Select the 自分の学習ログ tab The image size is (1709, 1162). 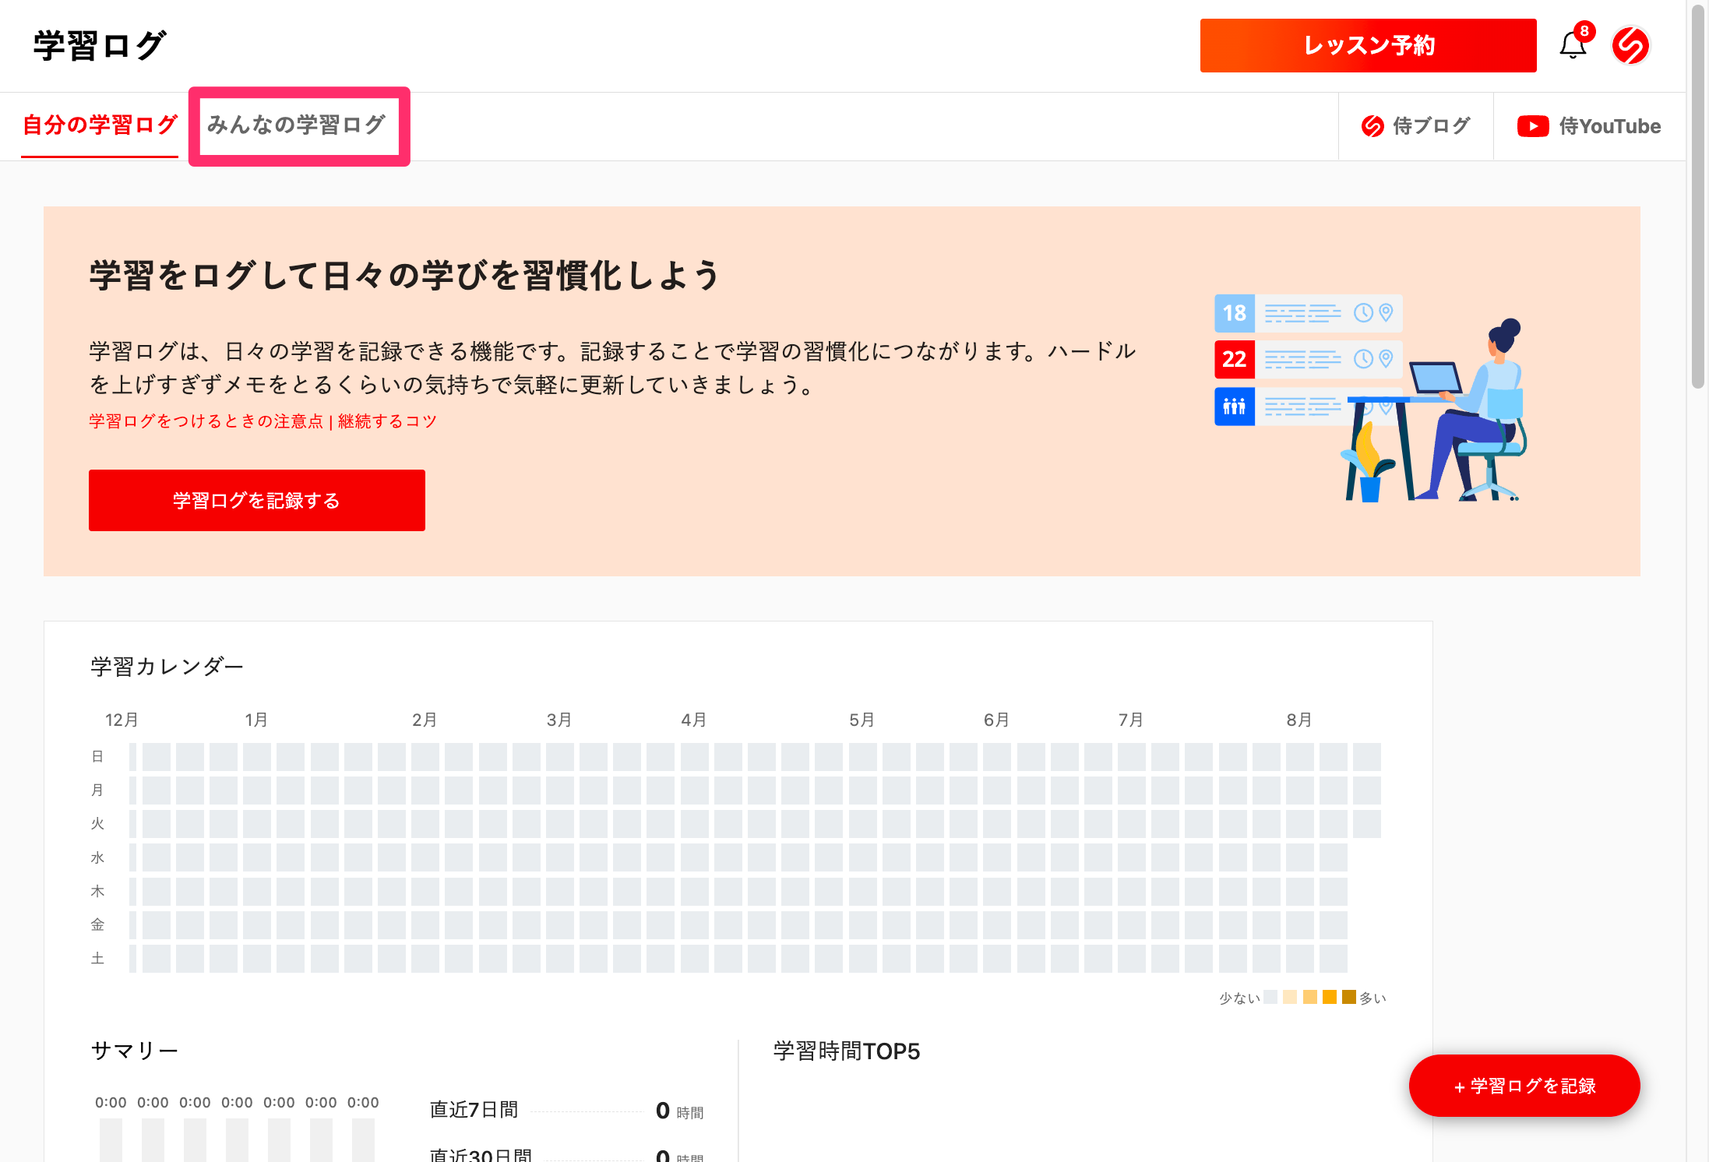click(100, 125)
